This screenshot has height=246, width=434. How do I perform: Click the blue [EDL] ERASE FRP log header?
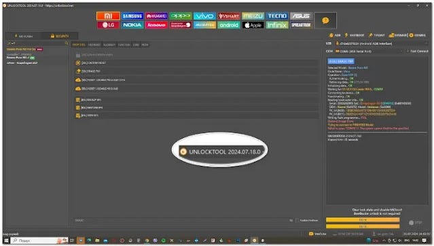[x=341, y=61]
